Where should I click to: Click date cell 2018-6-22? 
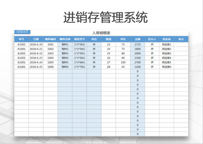(36, 53)
